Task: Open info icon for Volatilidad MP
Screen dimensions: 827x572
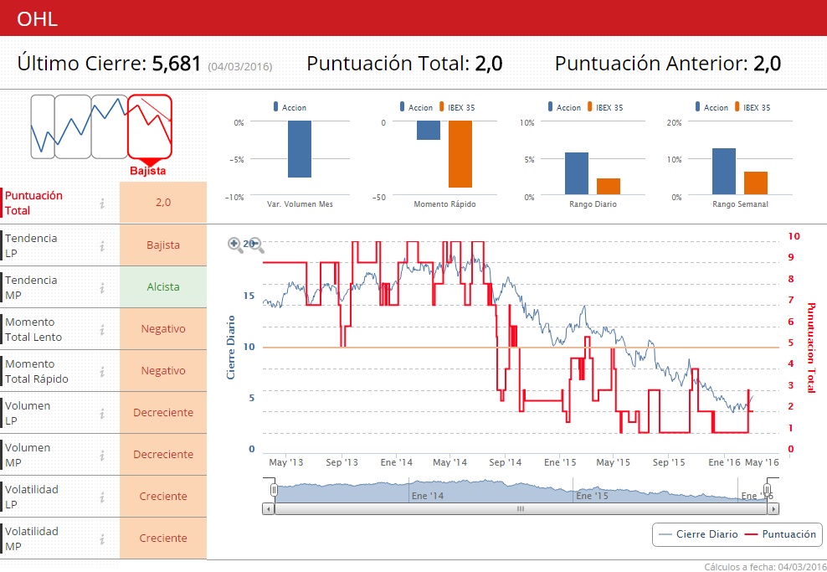Action: pos(102,539)
